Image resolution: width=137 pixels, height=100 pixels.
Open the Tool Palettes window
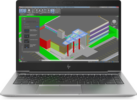click(x=37, y=11)
